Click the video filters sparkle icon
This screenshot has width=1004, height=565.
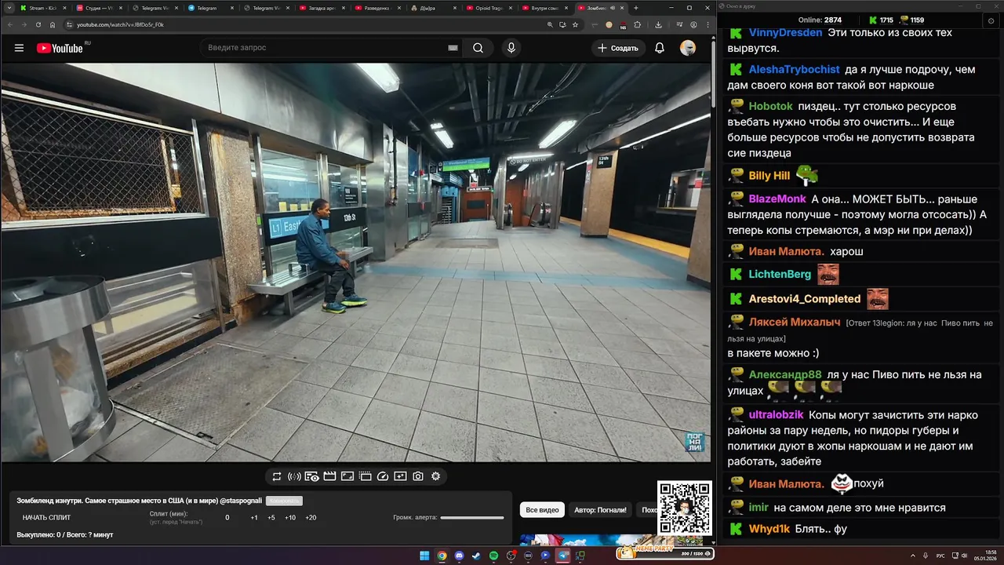(400, 476)
